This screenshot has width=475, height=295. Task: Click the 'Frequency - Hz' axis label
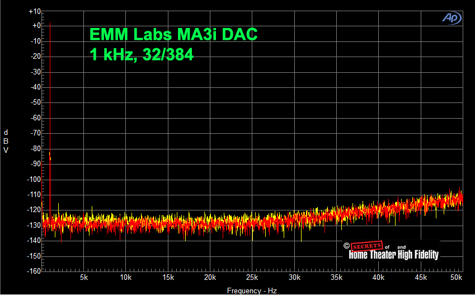252,291
